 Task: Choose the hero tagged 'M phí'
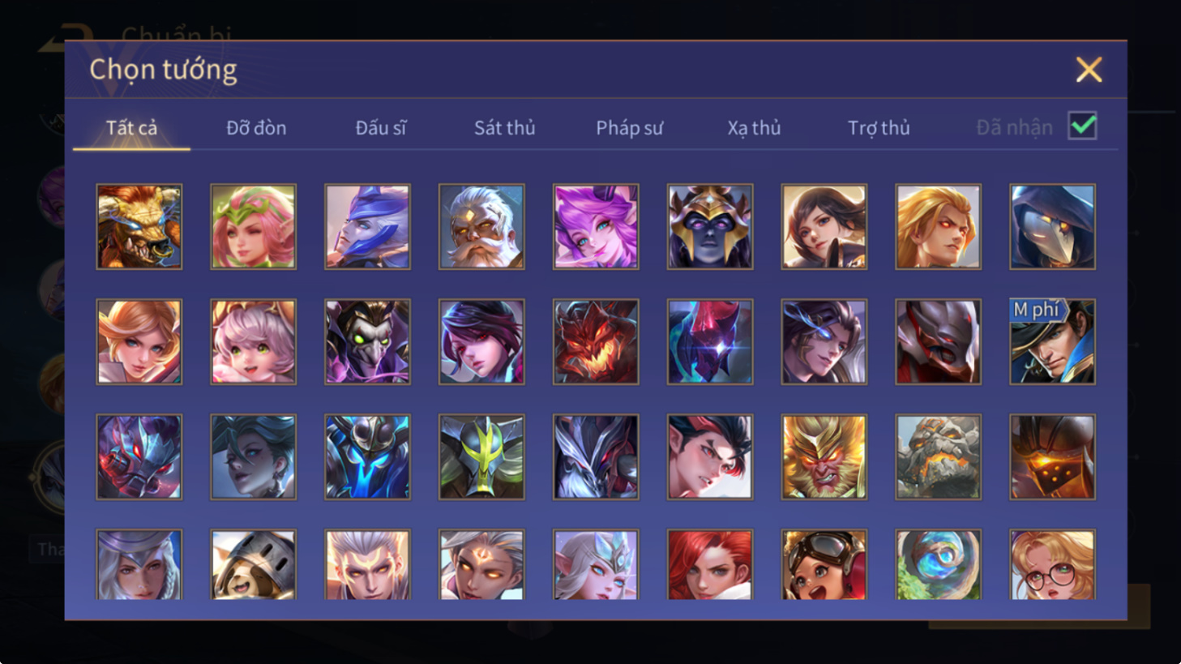click(x=1052, y=341)
